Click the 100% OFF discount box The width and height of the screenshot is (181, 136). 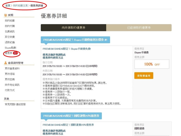pyautogui.click(x=152, y=64)
